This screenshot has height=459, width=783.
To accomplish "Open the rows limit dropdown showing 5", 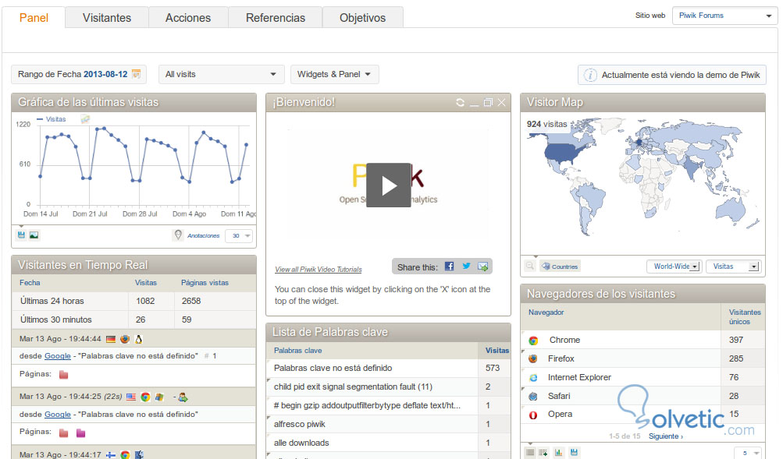I will pos(748,453).
